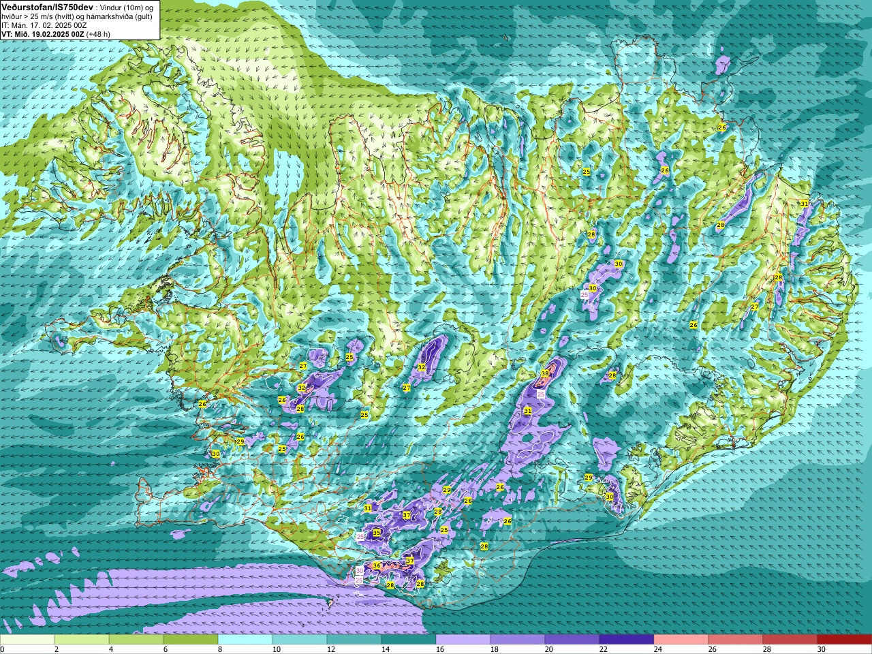Image resolution: width=872 pixels, height=654 pixels.
Task: Pick the violet 20–22 legend swatch
Action: [572, 640]
